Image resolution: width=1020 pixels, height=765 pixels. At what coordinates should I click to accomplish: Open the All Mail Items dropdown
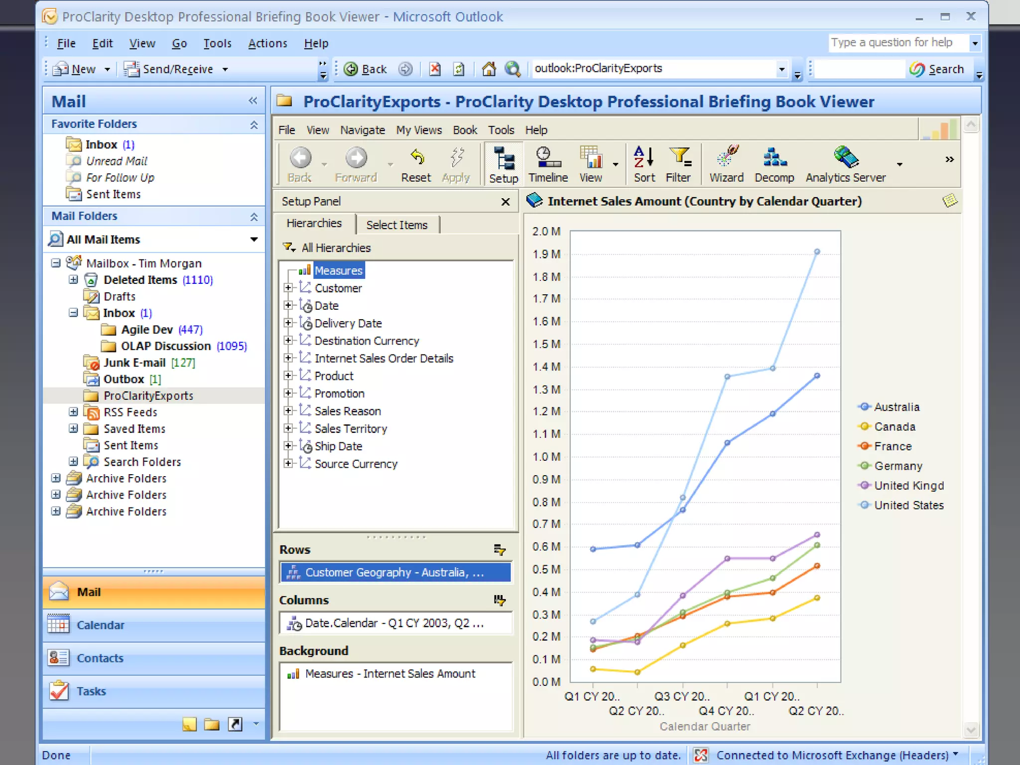click(254, 240)
